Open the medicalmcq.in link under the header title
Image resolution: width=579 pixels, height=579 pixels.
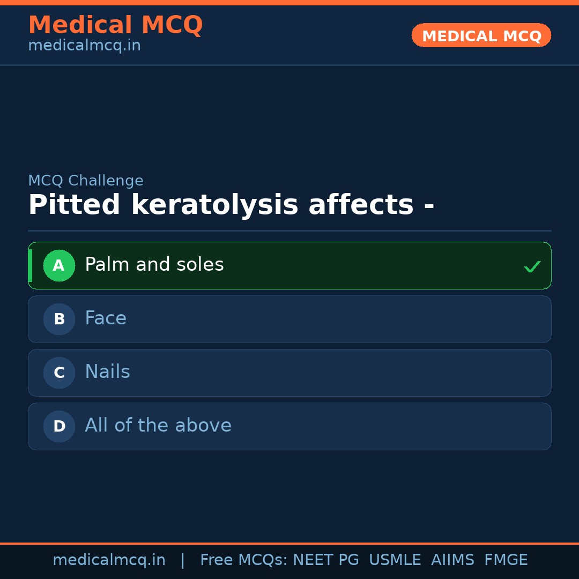[84, 46]
